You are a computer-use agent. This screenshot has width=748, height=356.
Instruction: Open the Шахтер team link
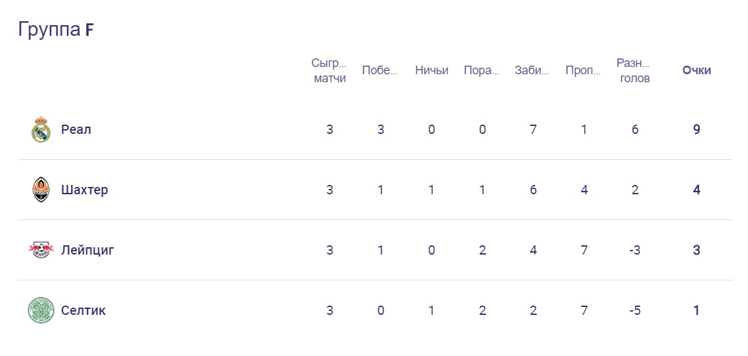pos(84,190)
